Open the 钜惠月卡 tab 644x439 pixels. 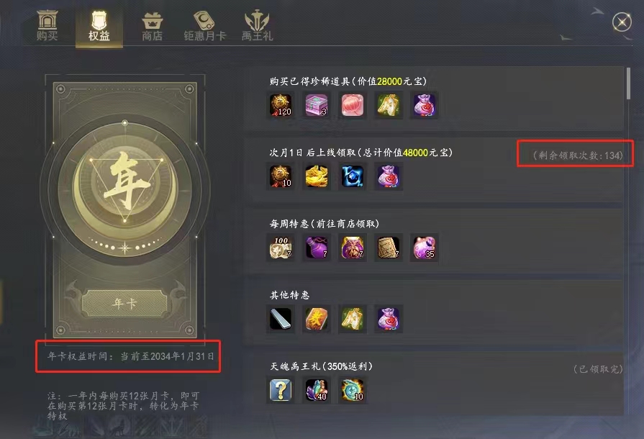(205, 27)
